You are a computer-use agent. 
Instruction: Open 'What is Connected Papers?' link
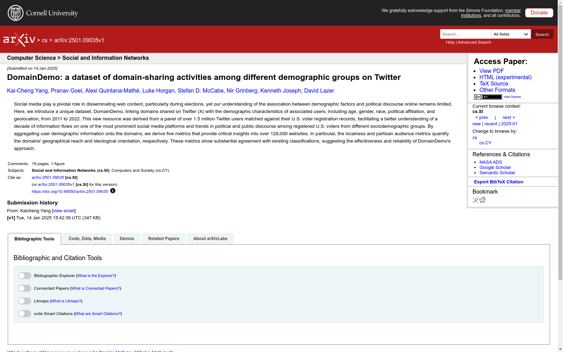point(96,288)
